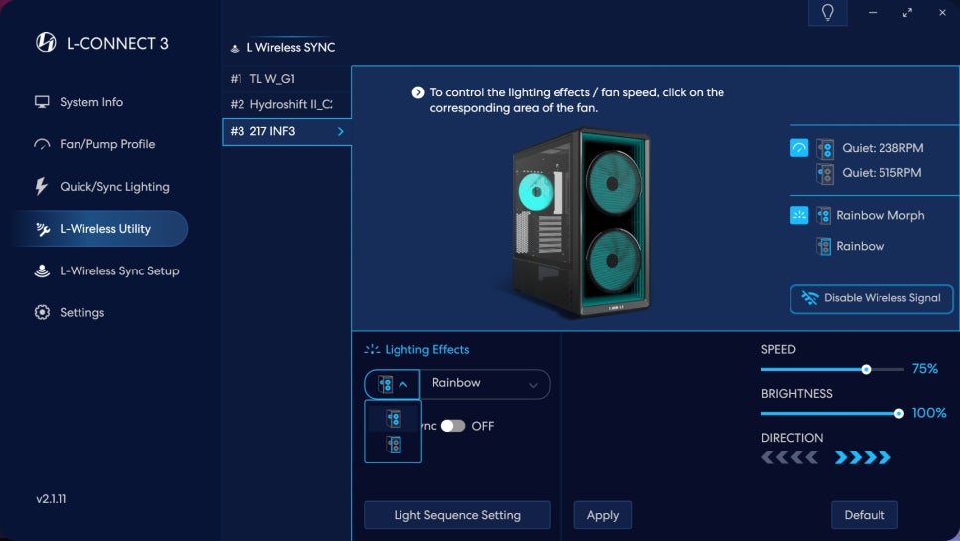
Task: Click the L-CONNECT 3 logo icon
Action: (46, 43)
